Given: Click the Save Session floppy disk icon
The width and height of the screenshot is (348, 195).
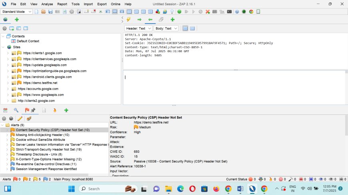Looking at the screenshot, I should point(50,12).
